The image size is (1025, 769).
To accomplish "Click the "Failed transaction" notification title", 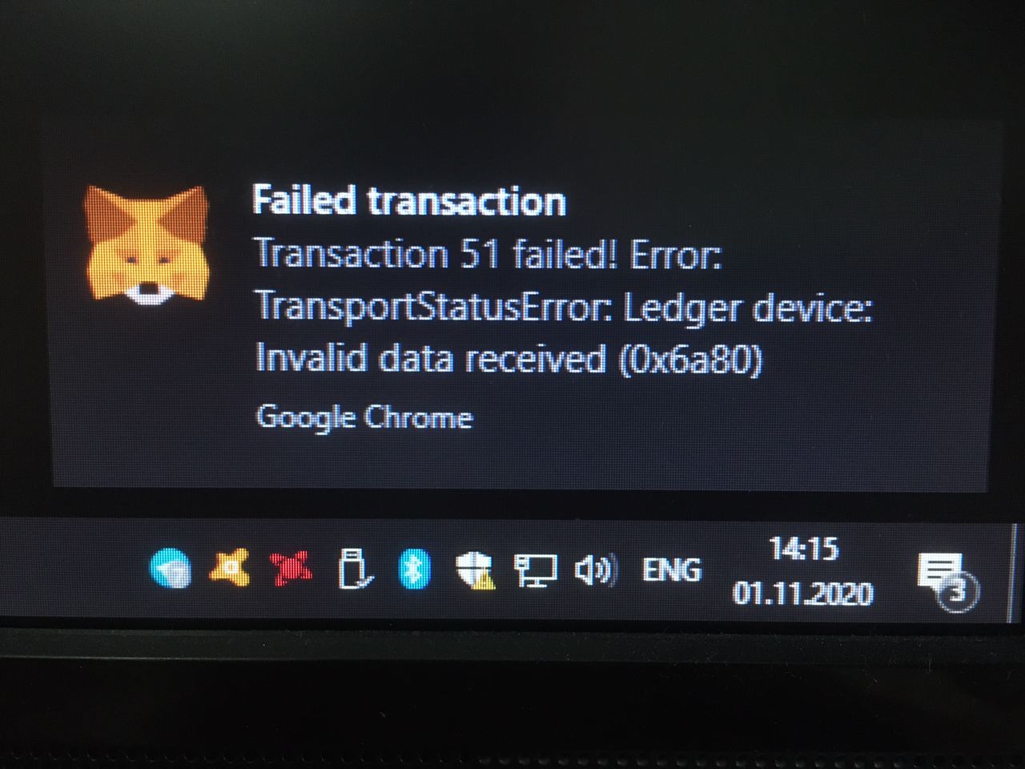I will [x=409, y=199].
